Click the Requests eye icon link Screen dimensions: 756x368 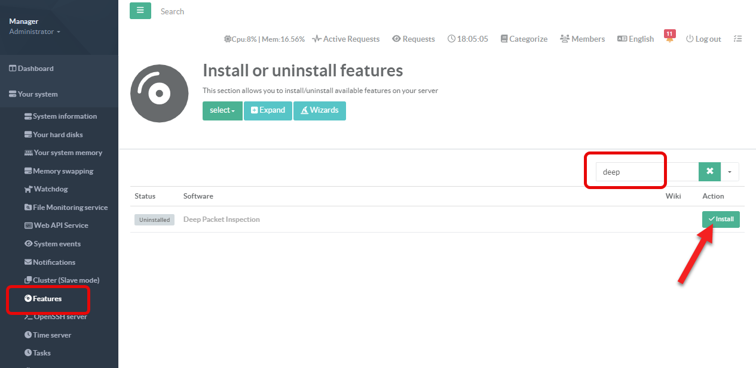click(x=413, y=39)
